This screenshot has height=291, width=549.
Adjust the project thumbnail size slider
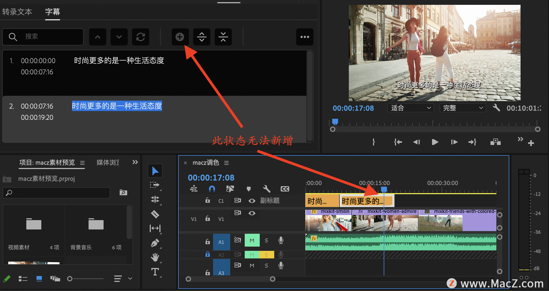pyautogui.click(x=69, y=279)
